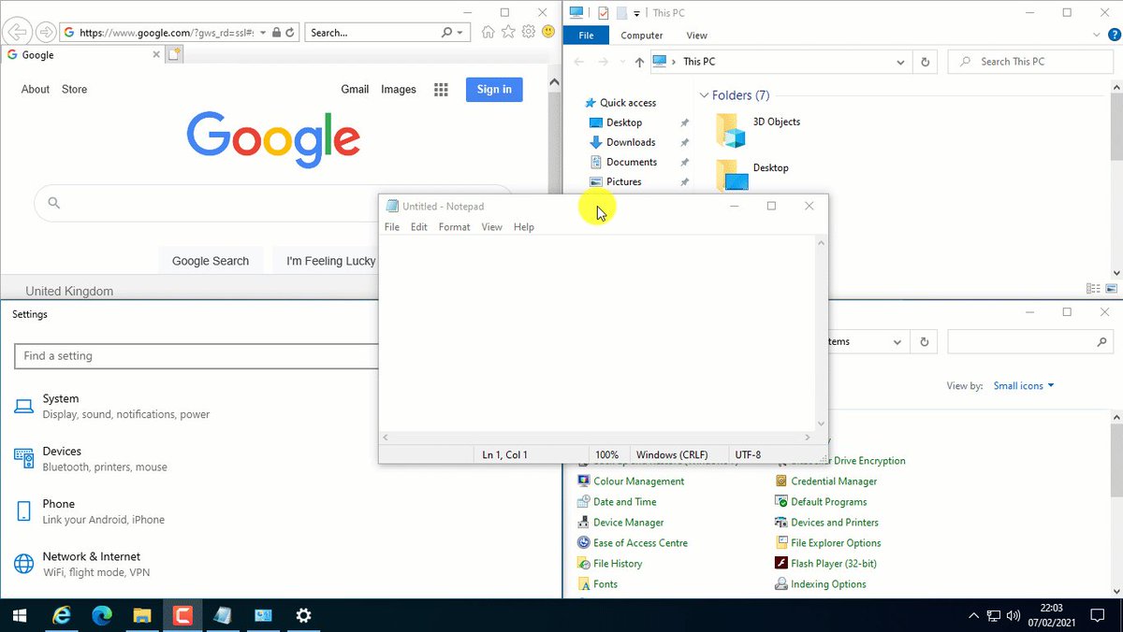
Task: Open IE Tools gear icon
Action: 529,32
